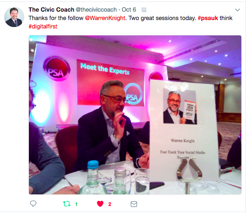This screenshot has width=246, height=213.
Task: Retweet using the green arrows icon
Action: [67, 204]
